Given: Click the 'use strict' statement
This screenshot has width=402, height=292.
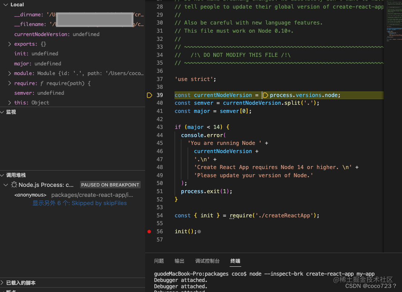Looking at the screenshot, I should [195, 80].
